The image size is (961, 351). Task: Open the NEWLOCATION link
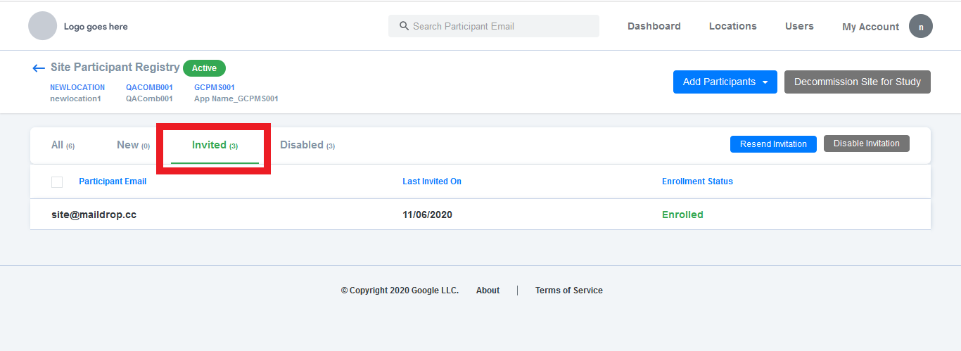click(77, 88)
